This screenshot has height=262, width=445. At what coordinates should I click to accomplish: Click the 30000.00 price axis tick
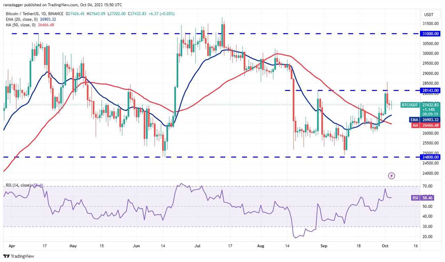coord(430,53)
